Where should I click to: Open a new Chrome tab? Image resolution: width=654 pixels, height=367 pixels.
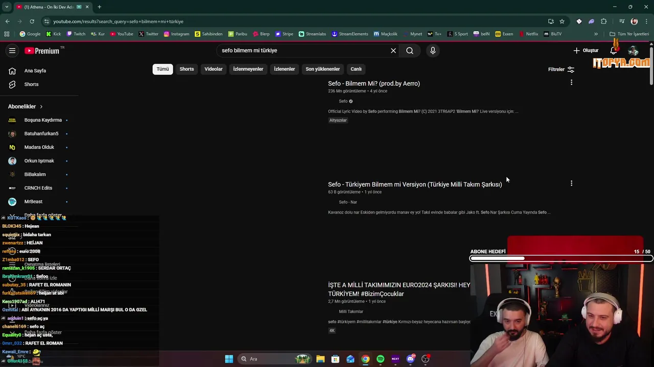pos(99,7)
